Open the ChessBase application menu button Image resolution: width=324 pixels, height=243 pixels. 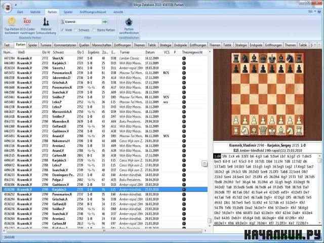[x=7, y=8]
